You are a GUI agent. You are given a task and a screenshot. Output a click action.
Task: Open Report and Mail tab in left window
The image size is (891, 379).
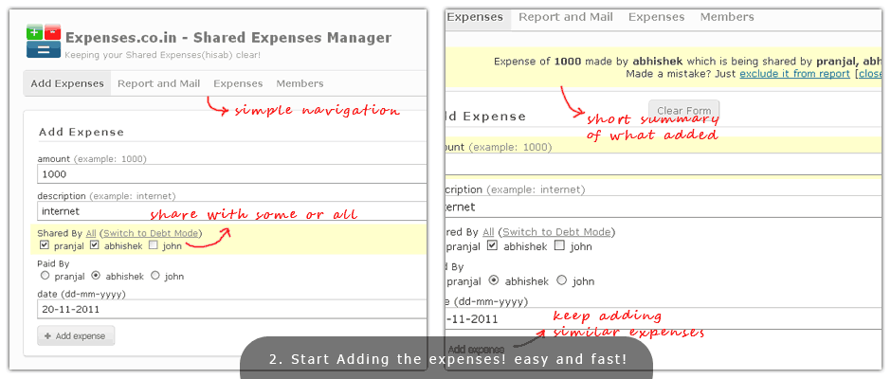click(x=158, y=83)
